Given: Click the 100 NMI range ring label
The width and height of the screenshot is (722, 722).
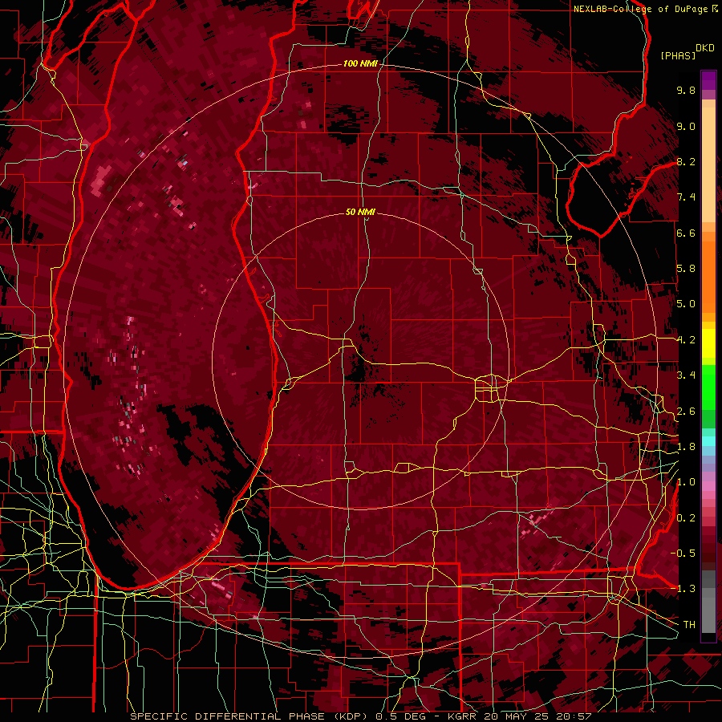Looking at the screenshot, I should tap(360, 63).
